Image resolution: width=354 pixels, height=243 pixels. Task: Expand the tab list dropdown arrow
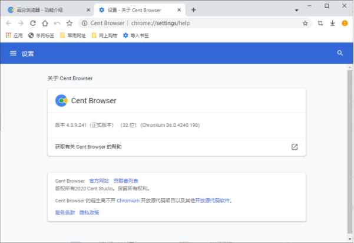(297, 10)
